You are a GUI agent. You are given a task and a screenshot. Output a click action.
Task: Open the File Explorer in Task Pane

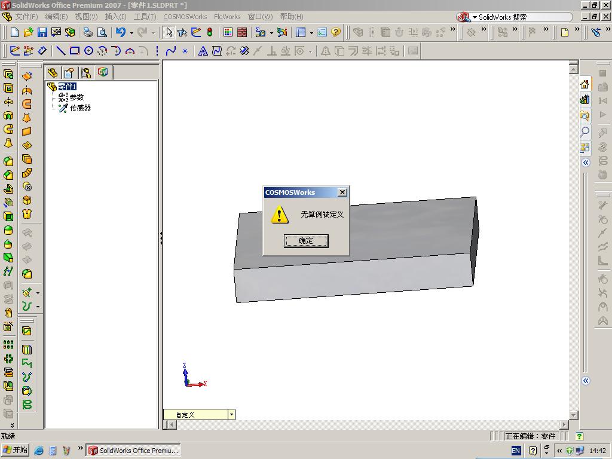pos(585,115)
